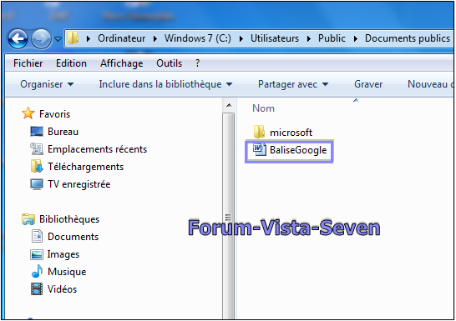Go back with the blue Back arrow

(18, 38)
